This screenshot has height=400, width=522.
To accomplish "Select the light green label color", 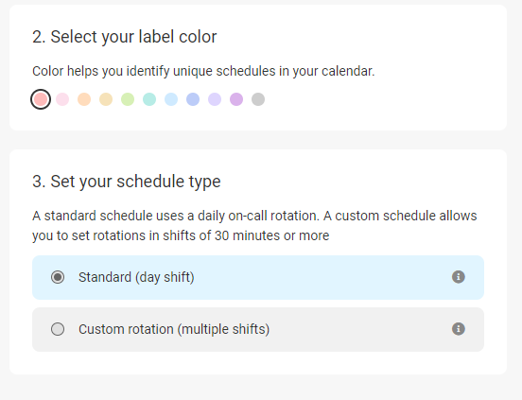I will [x=128, y=99].
